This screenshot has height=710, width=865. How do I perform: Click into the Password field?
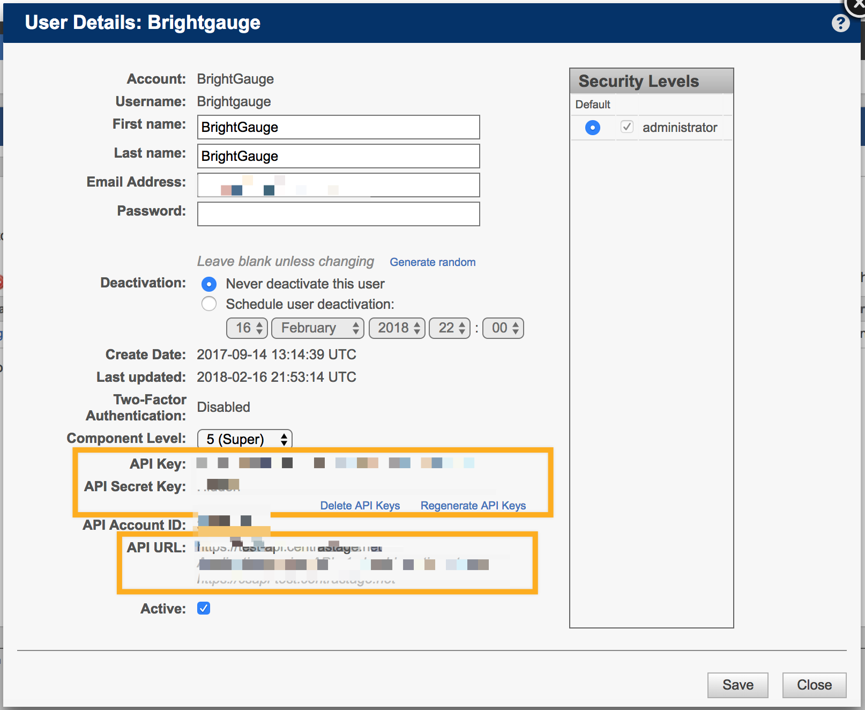pos(338,214)
